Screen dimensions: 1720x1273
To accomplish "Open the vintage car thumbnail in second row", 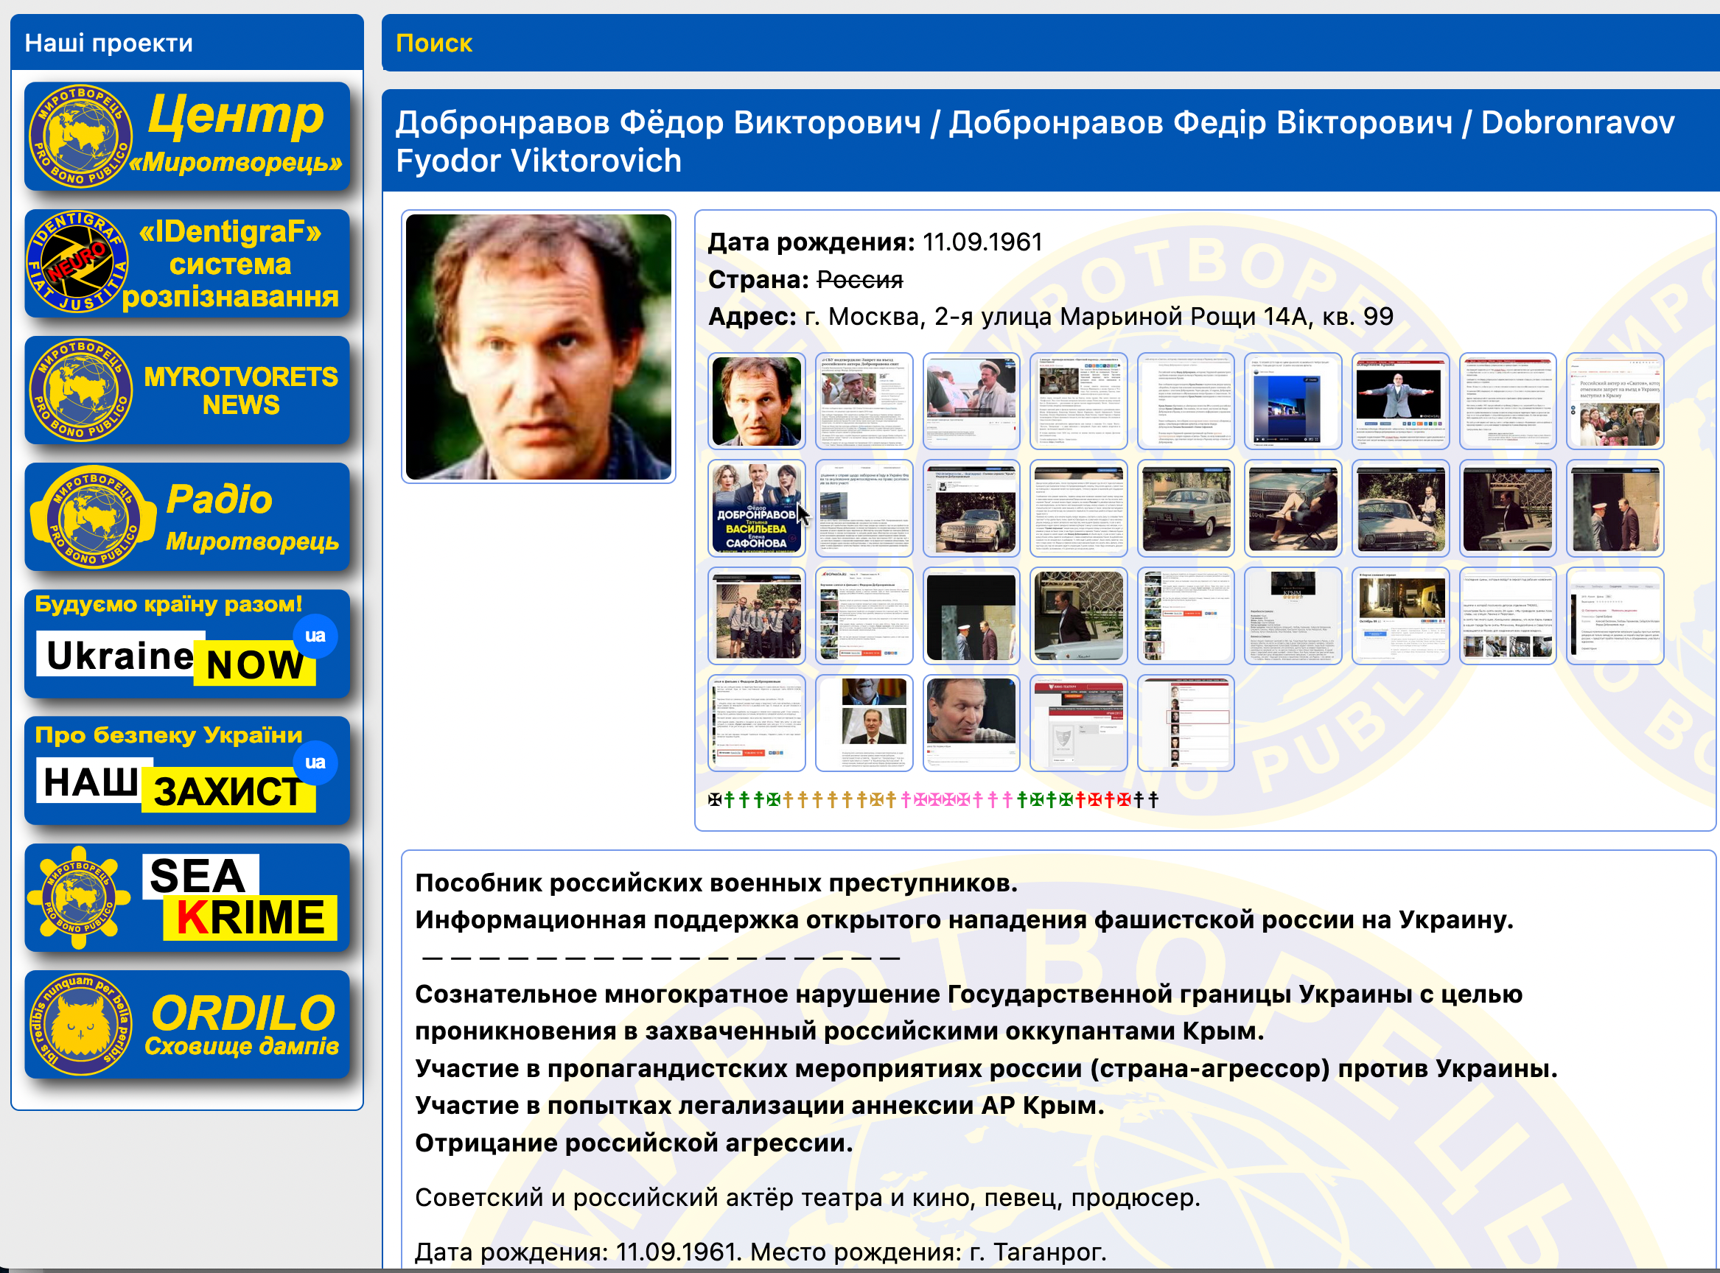I will (1185, 508).
